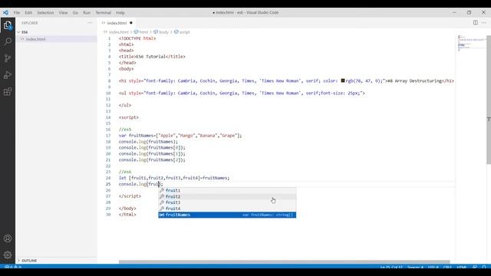Minimize the Visual Studio Code window
Viewport: 491px width, 276px height.
tap(454, 12)
